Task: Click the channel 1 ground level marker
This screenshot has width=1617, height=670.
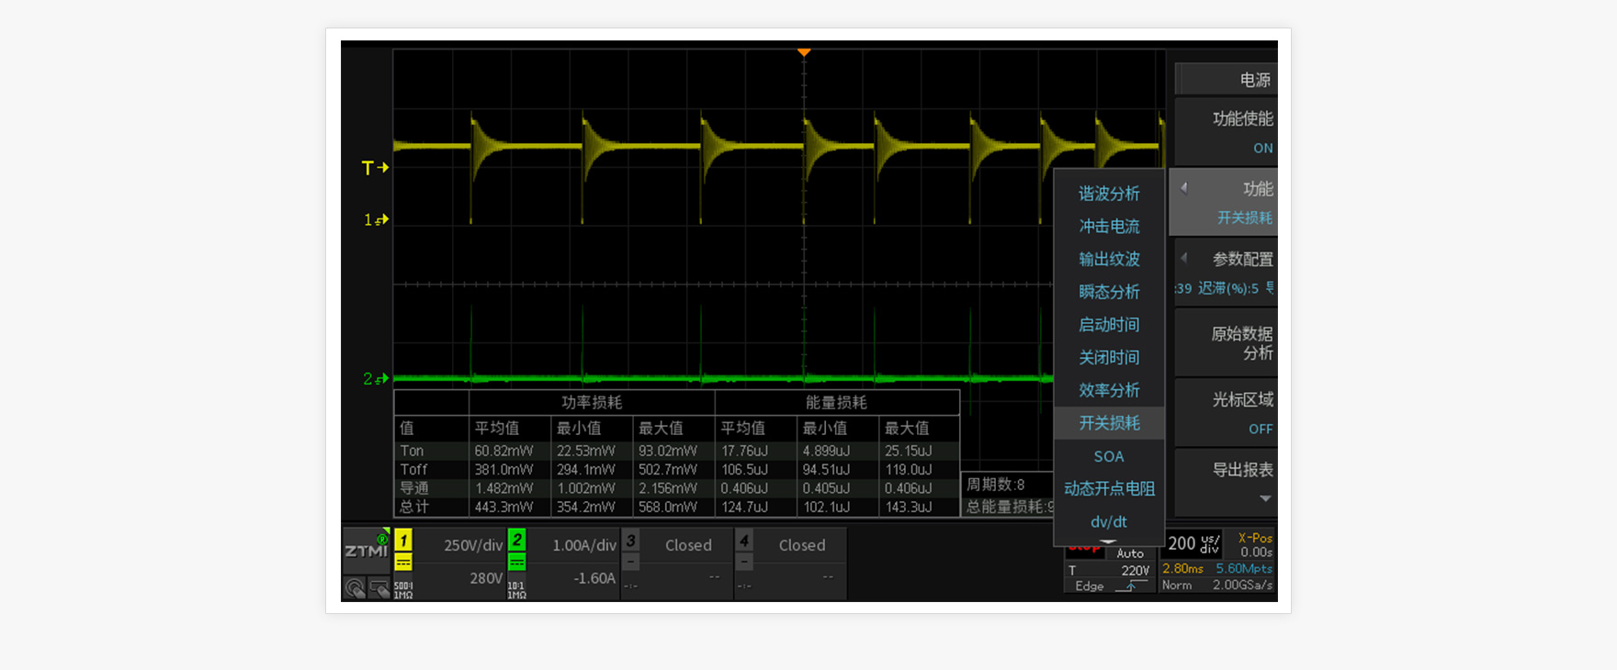Action: (377, 219)
